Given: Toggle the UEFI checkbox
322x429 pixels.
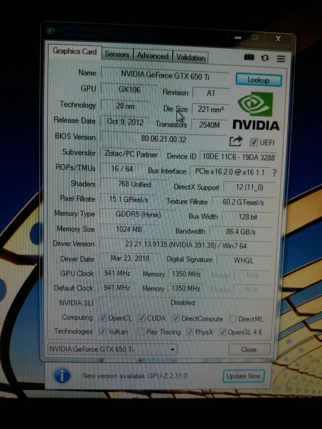Looking at the screenshot, I should click(x=254, y=142).
